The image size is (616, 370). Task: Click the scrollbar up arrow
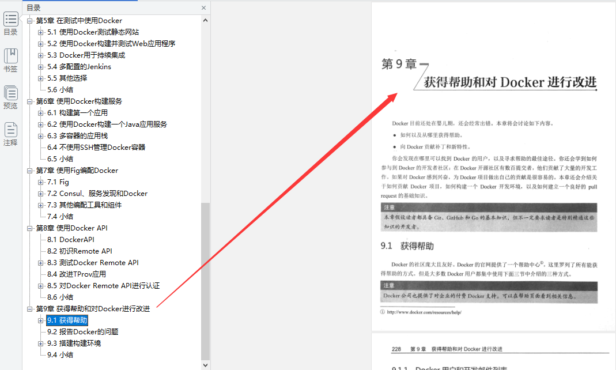[x=205, y=20]
